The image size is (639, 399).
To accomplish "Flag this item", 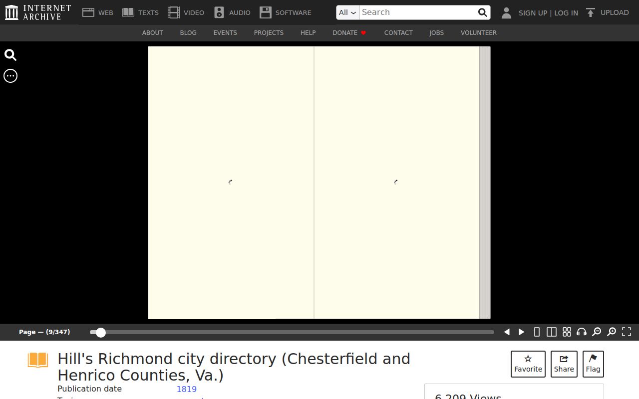I will point(593,364).
